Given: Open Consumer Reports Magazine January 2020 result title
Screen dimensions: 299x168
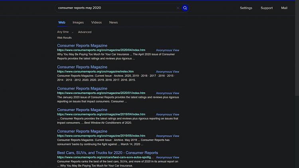Looking at the screenshot, I should (82, 88).
